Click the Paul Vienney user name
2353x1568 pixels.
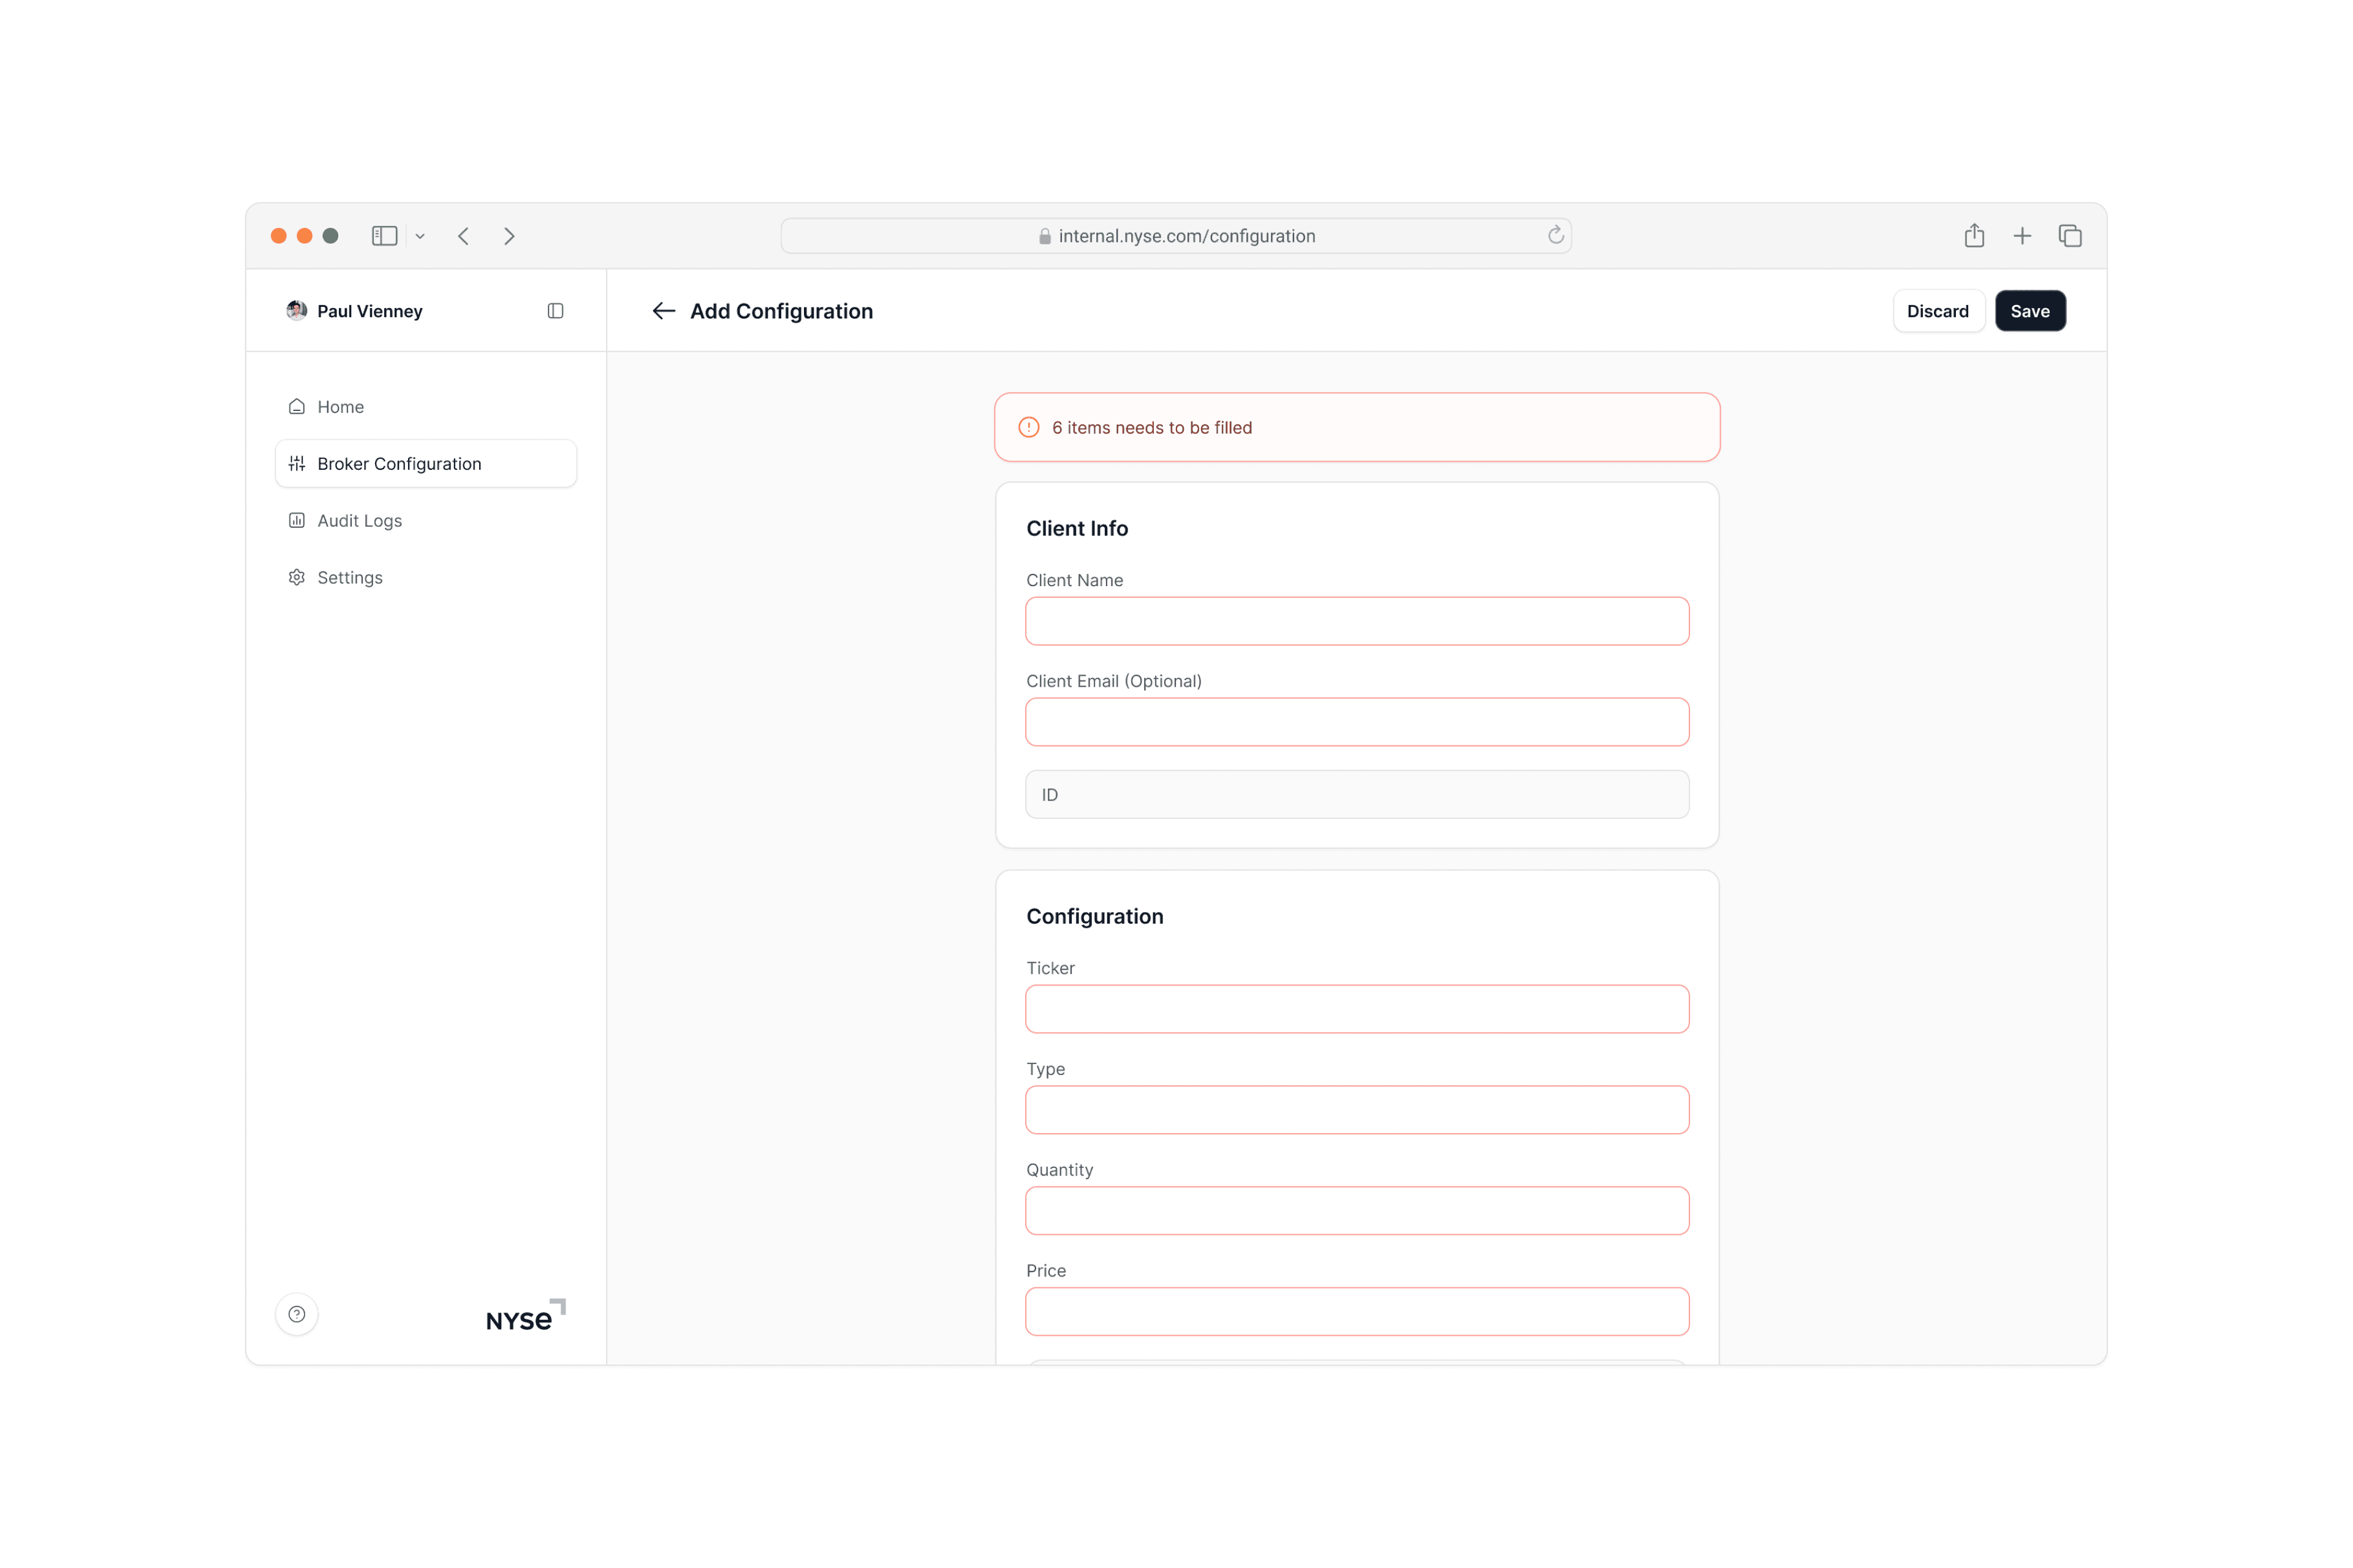(x=369, y=311)
